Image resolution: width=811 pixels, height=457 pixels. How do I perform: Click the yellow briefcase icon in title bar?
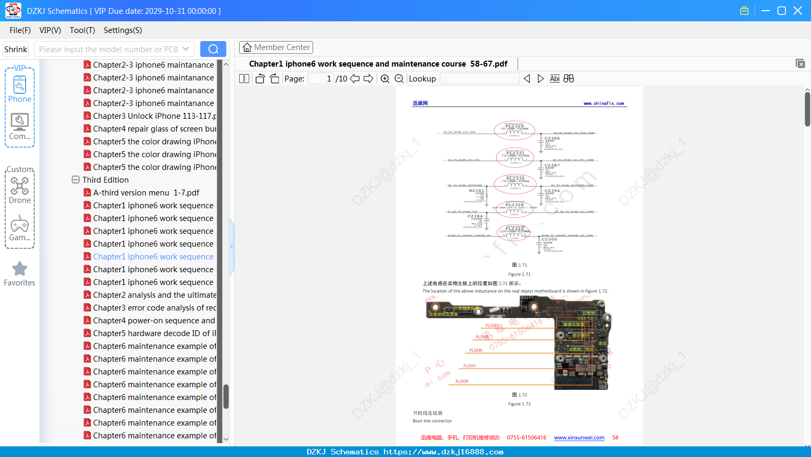[x=744, y=11]
